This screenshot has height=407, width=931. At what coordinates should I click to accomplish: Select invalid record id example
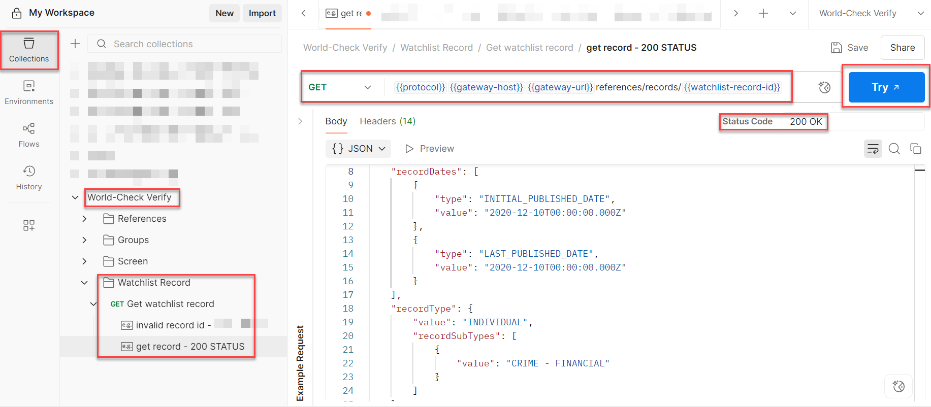click(x=173, y=325)
